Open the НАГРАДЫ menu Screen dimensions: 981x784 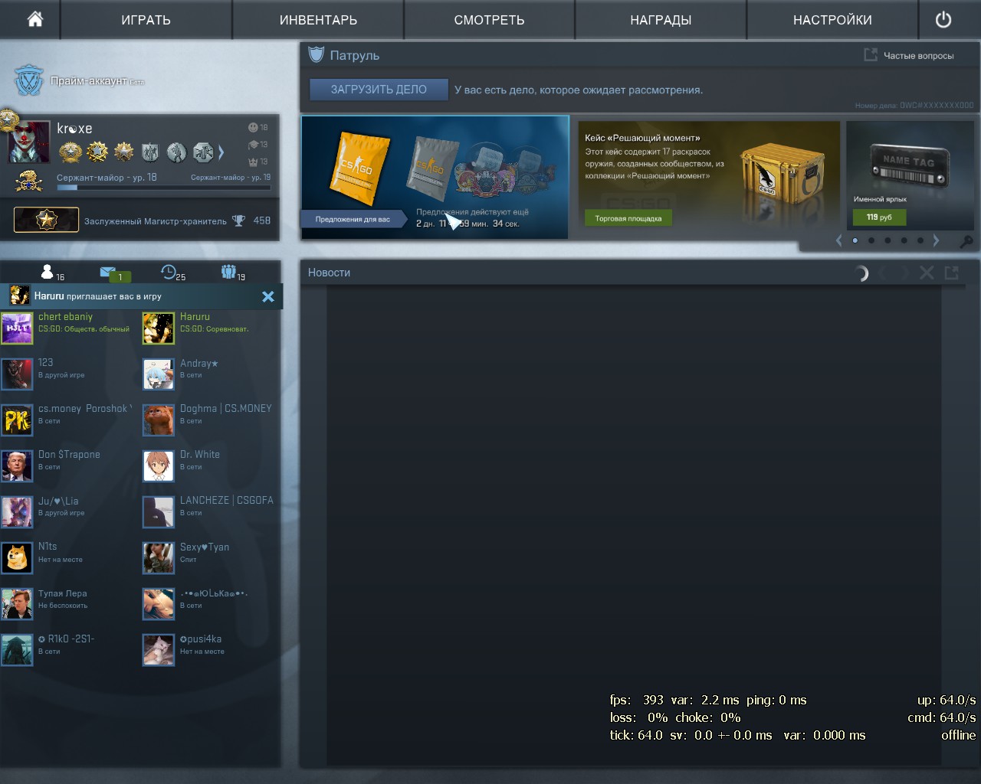click(x=661, y=20)
